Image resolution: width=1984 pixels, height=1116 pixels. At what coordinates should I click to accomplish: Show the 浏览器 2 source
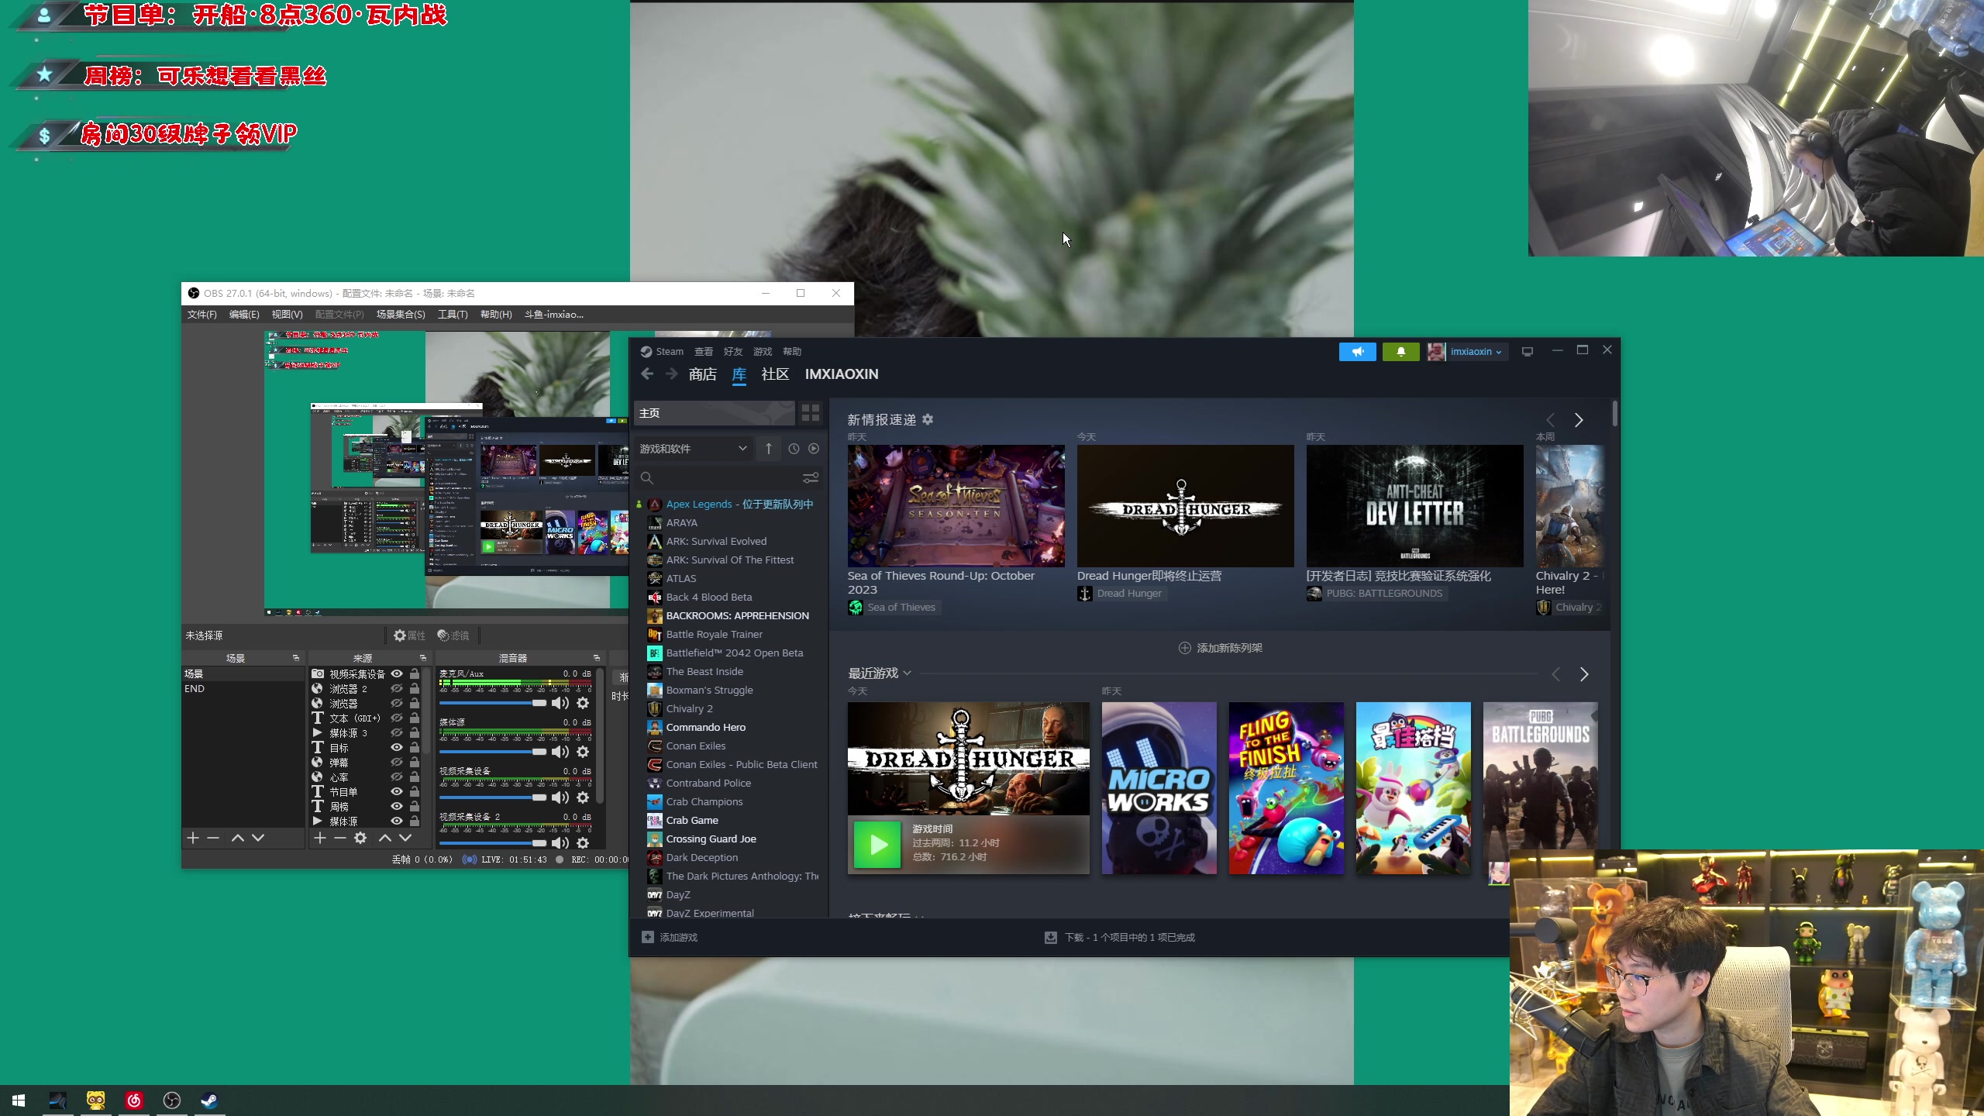pyautogui.click(x=397, y=689)
